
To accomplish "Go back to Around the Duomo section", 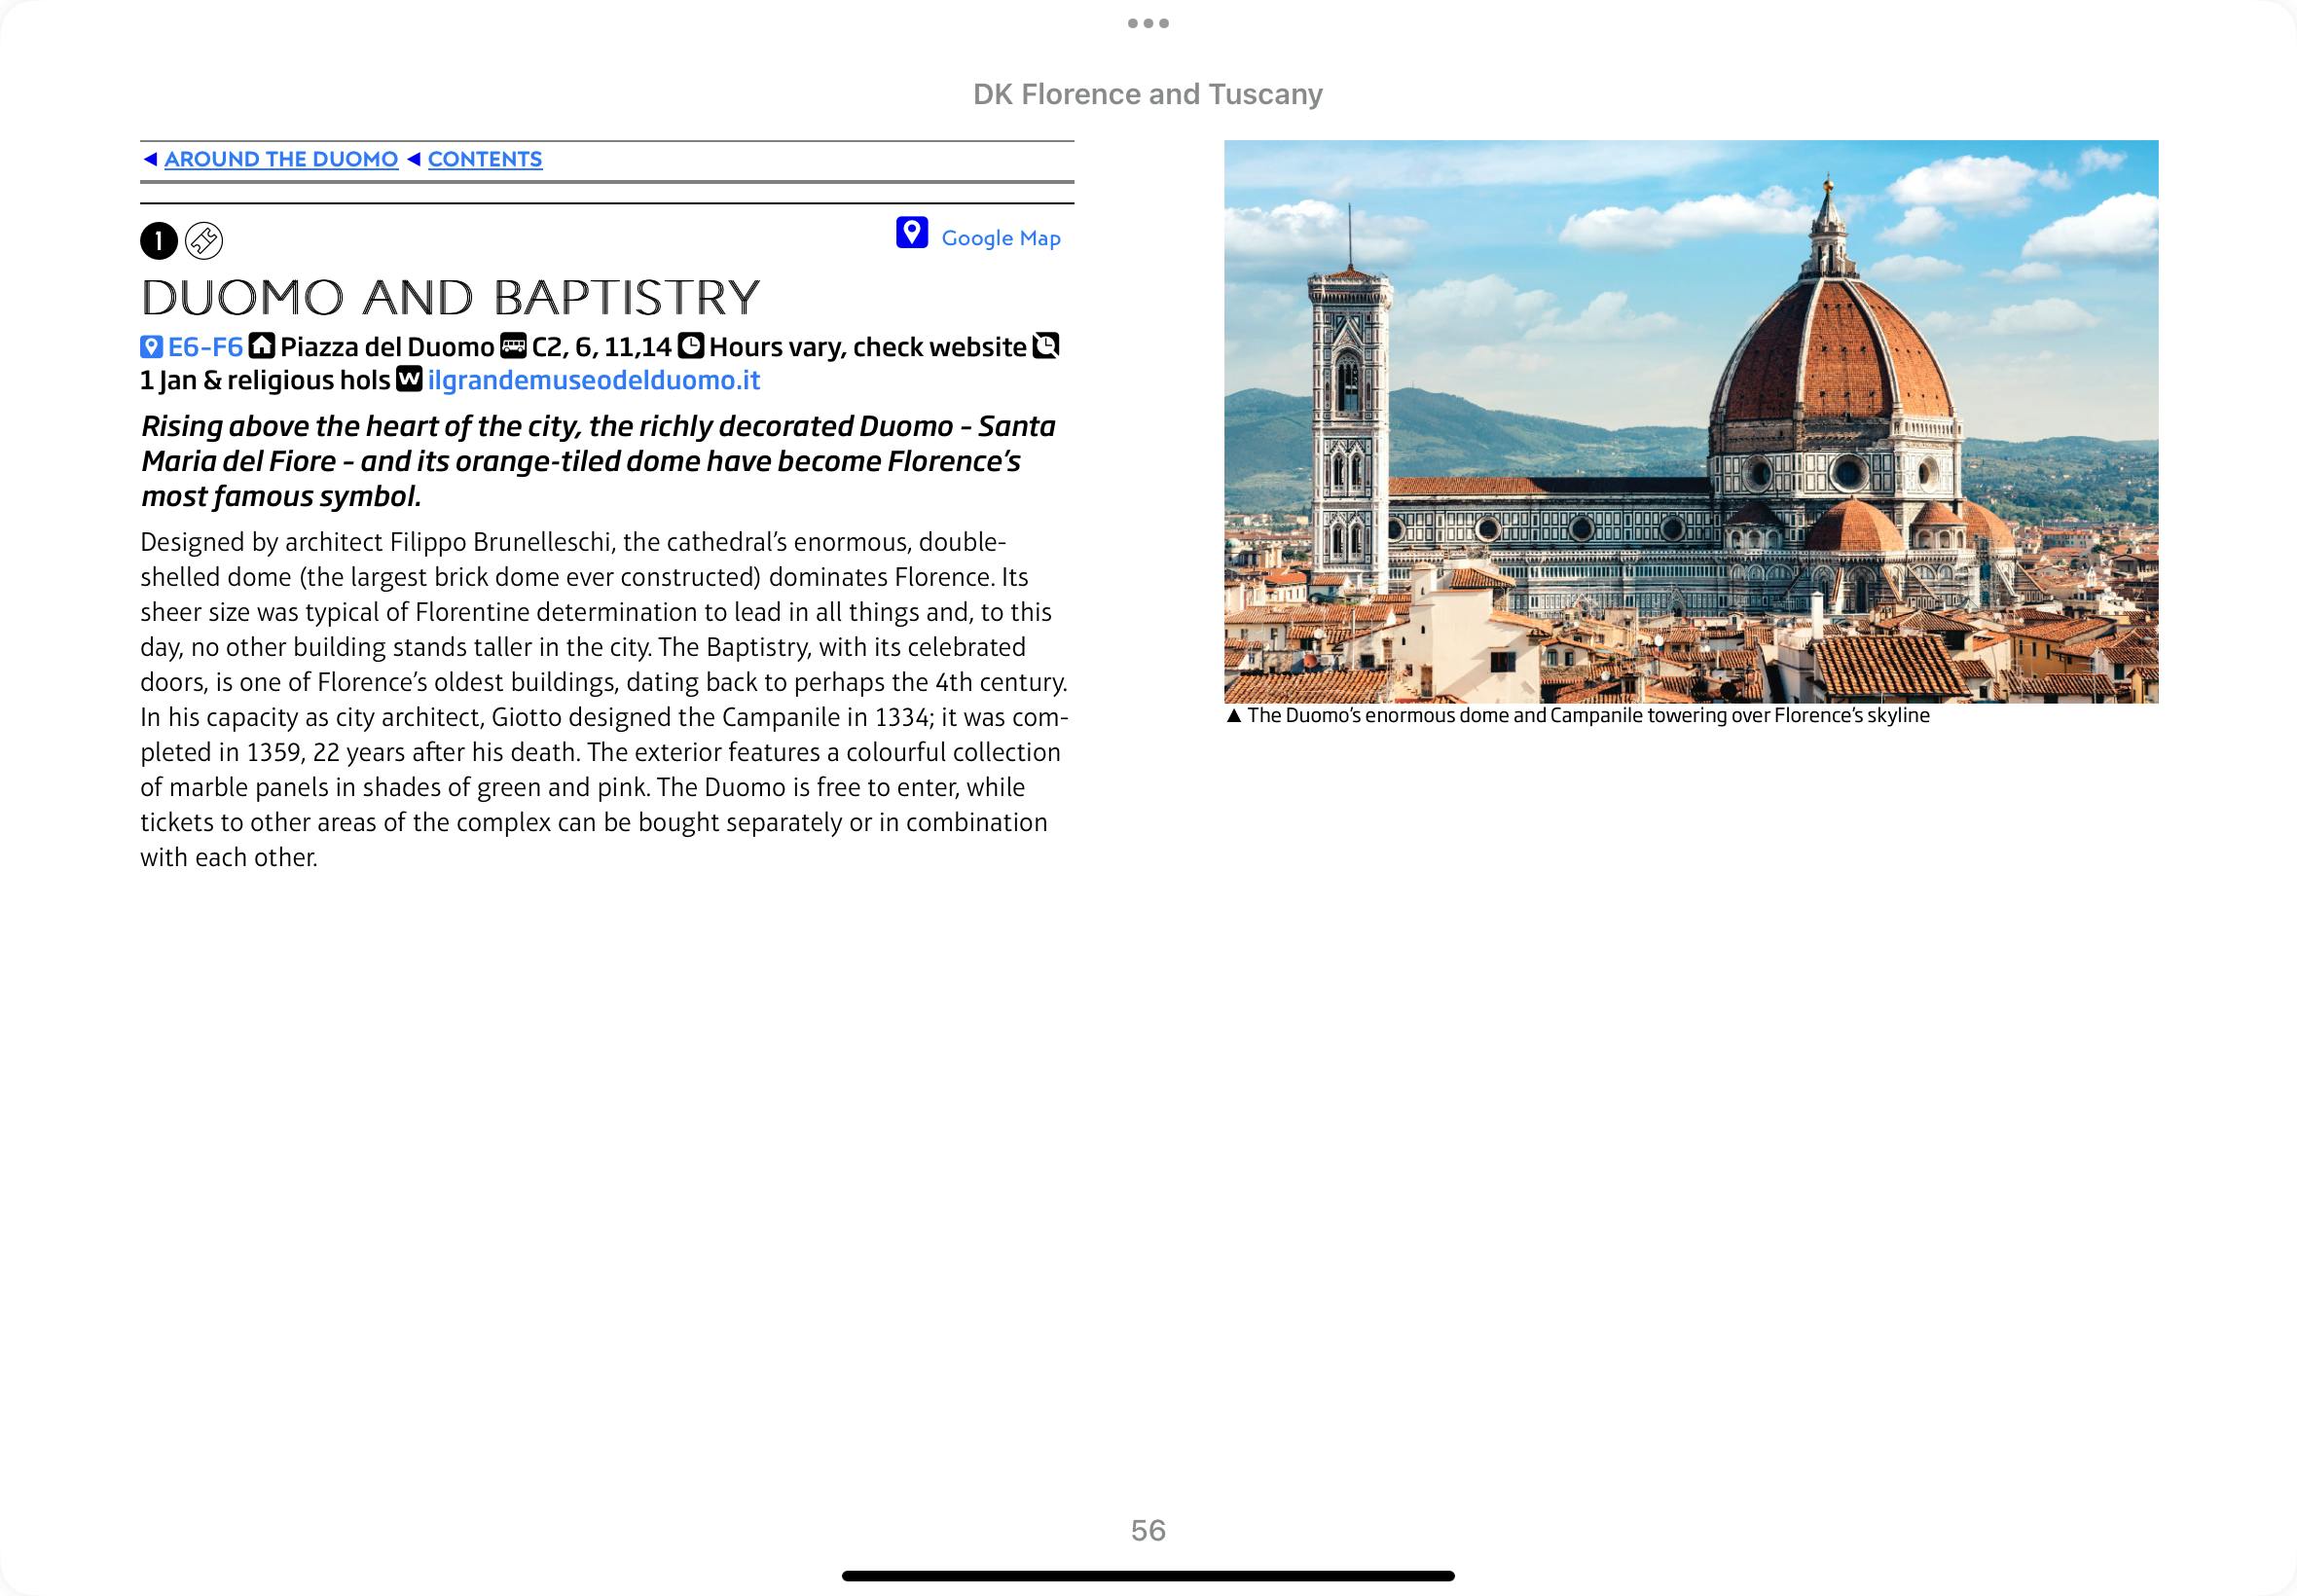I will pyautogui.click(x=281, y=159).
